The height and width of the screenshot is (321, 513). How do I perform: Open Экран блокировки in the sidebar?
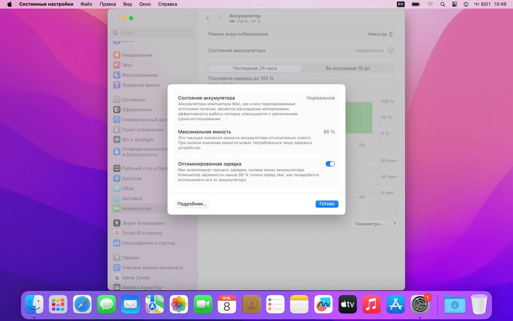point(153,223)
